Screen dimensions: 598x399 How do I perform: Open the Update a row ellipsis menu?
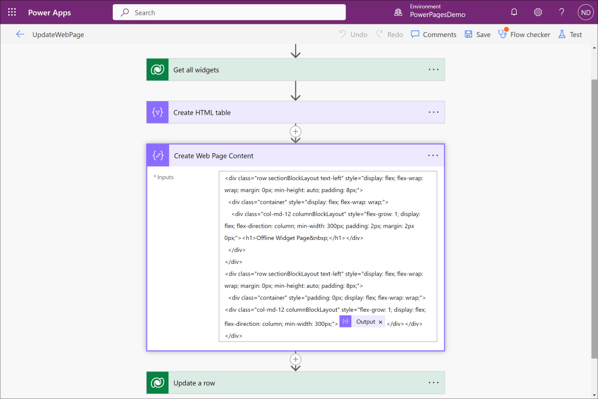(433, 383)
